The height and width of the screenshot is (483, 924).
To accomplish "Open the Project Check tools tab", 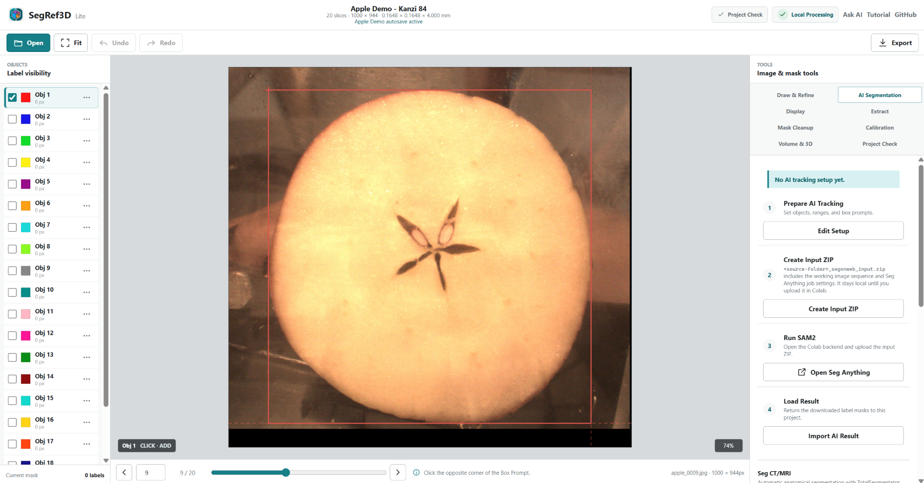I will point(880,143).
